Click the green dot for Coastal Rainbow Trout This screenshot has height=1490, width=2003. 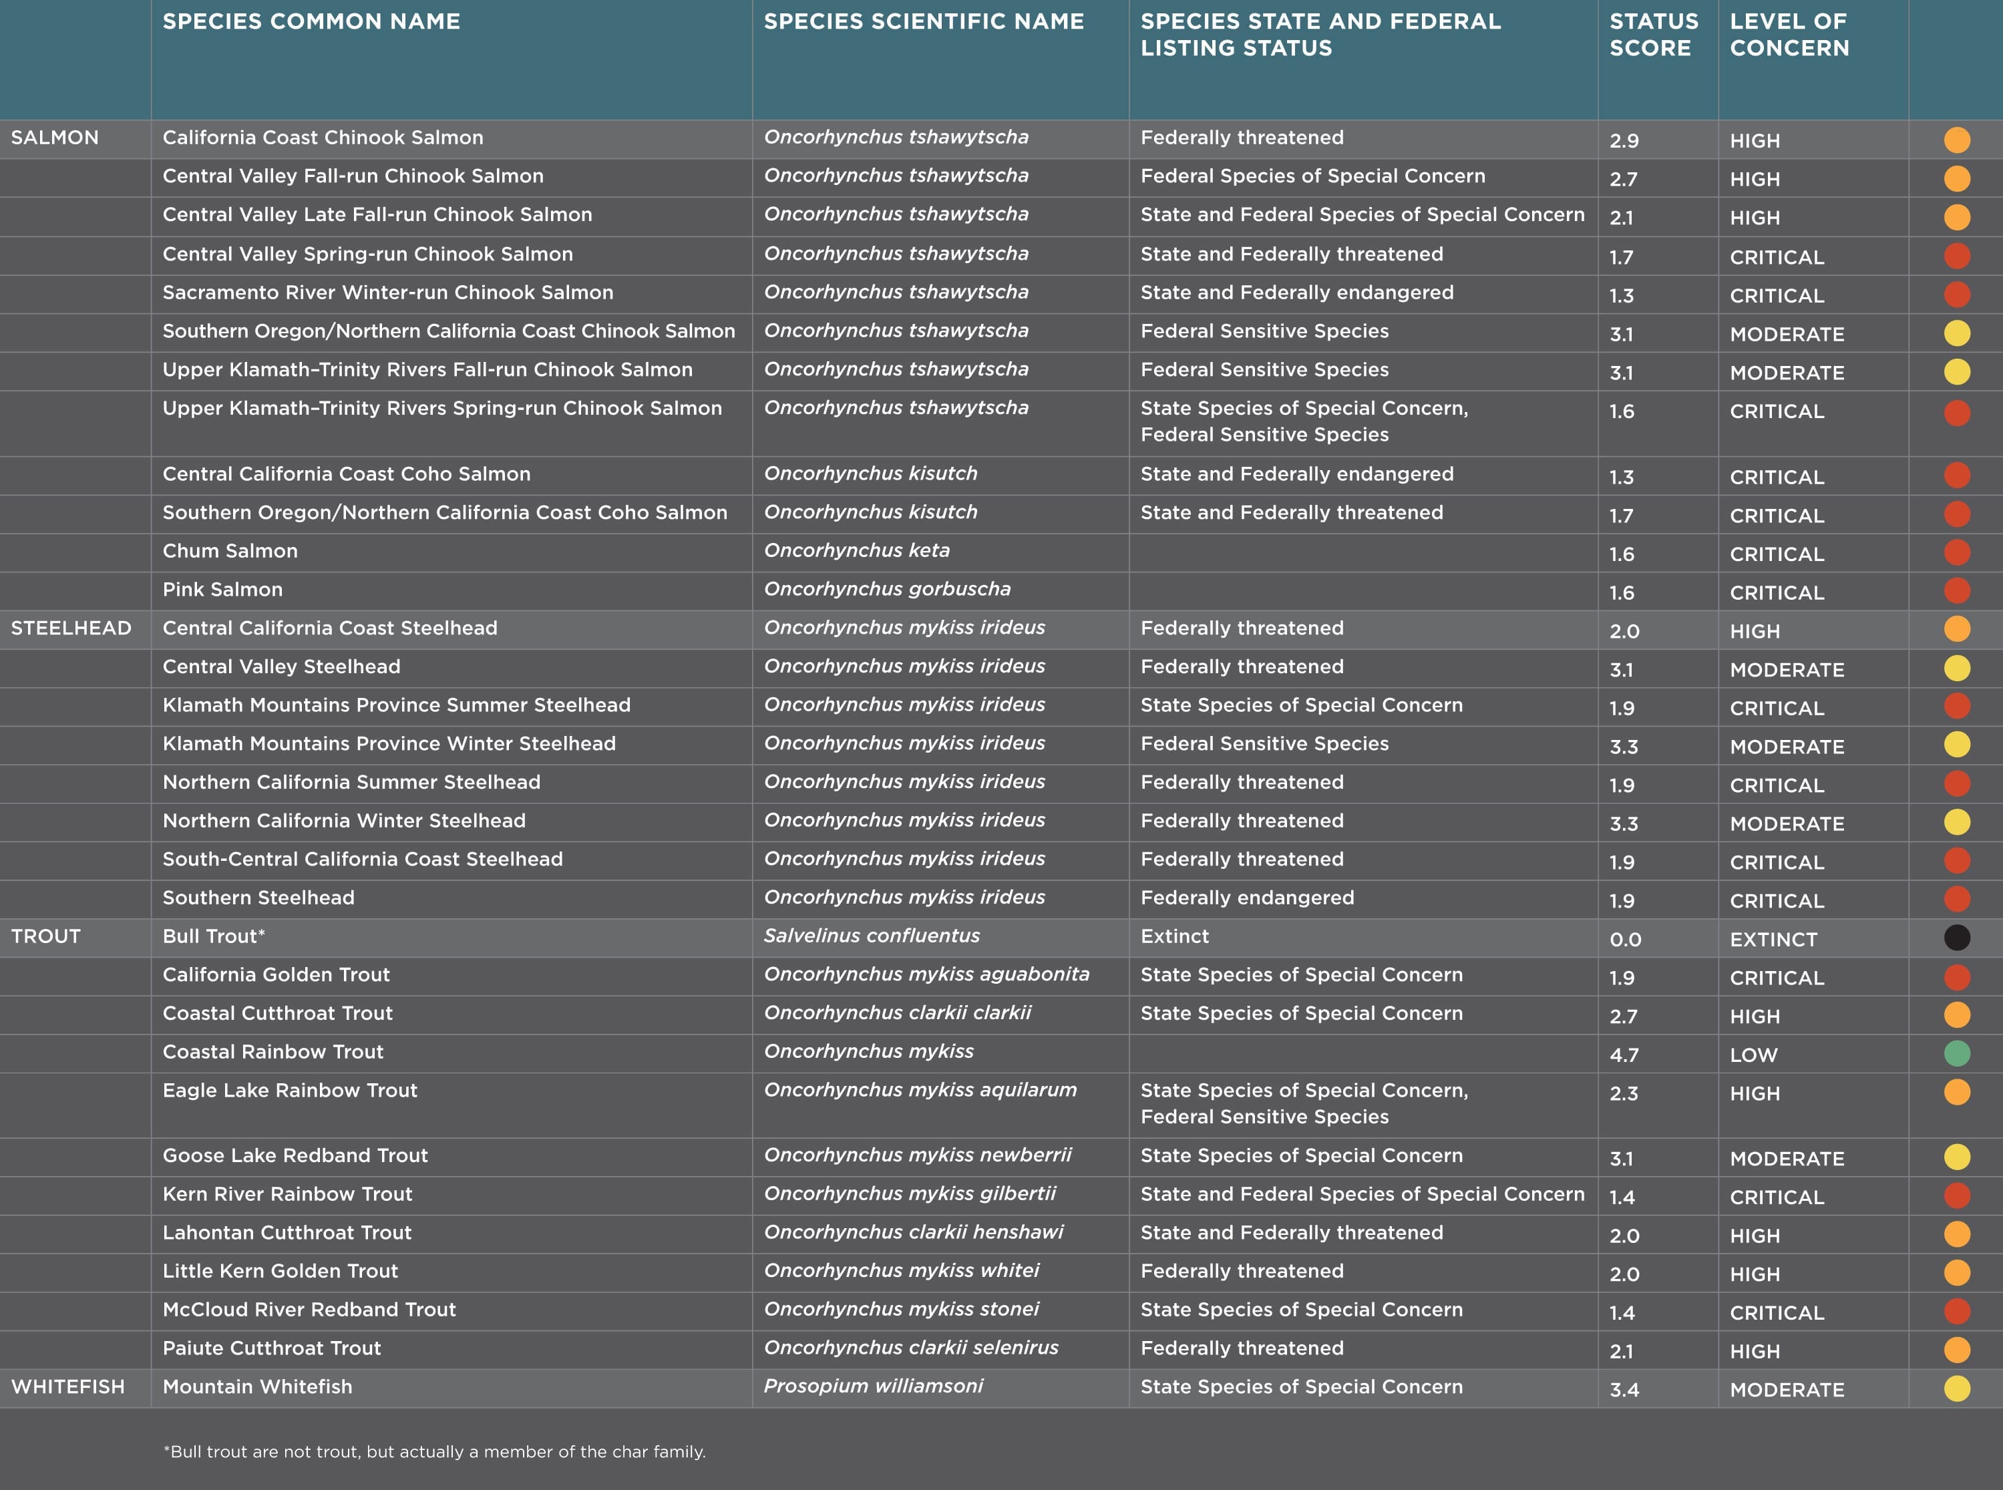(1956, 1053)
